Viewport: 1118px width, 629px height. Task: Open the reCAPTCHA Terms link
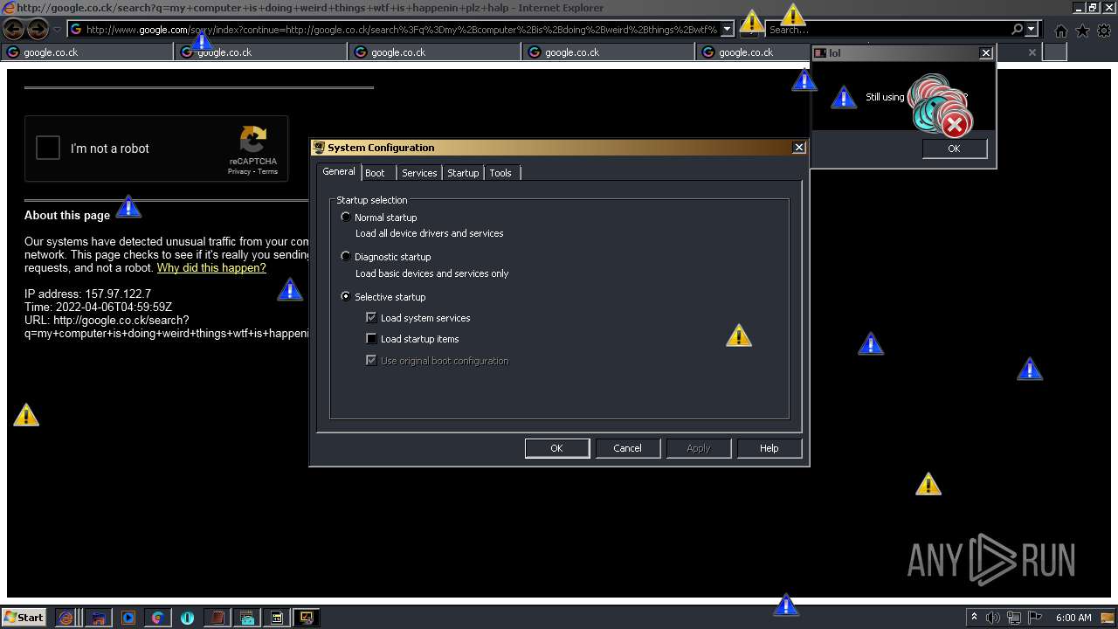coord(267,171)
